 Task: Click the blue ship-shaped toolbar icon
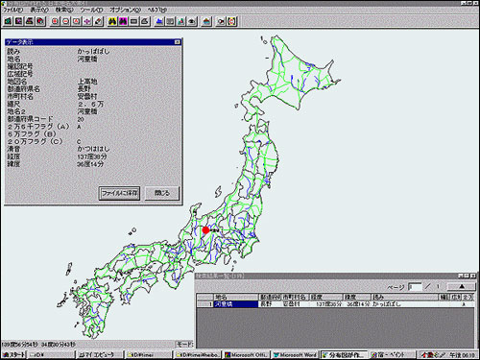[x=159, y=21]
